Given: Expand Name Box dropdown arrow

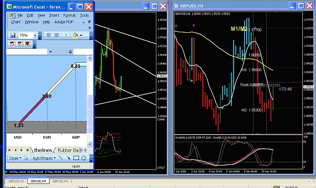Looking at the screenshot, I should click(51, 52).
